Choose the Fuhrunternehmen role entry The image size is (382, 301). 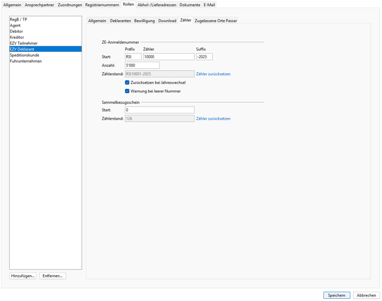26,61
